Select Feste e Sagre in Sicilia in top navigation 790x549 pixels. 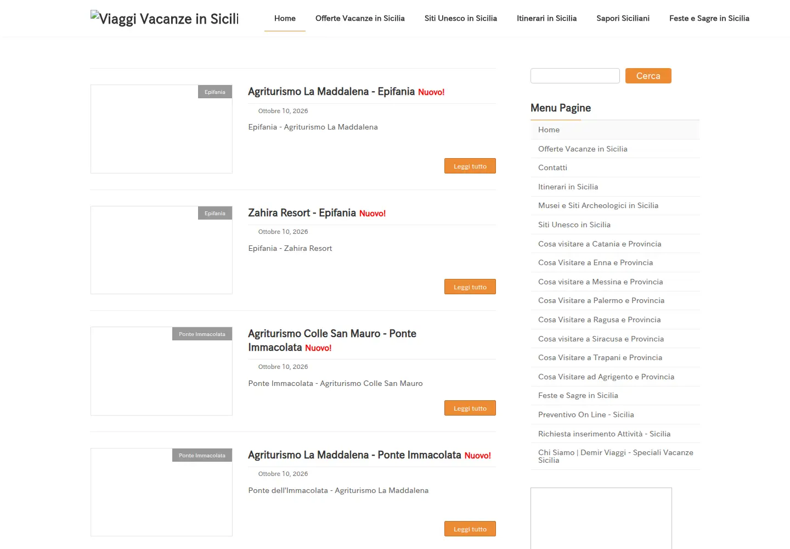click(x=709, y=18)
